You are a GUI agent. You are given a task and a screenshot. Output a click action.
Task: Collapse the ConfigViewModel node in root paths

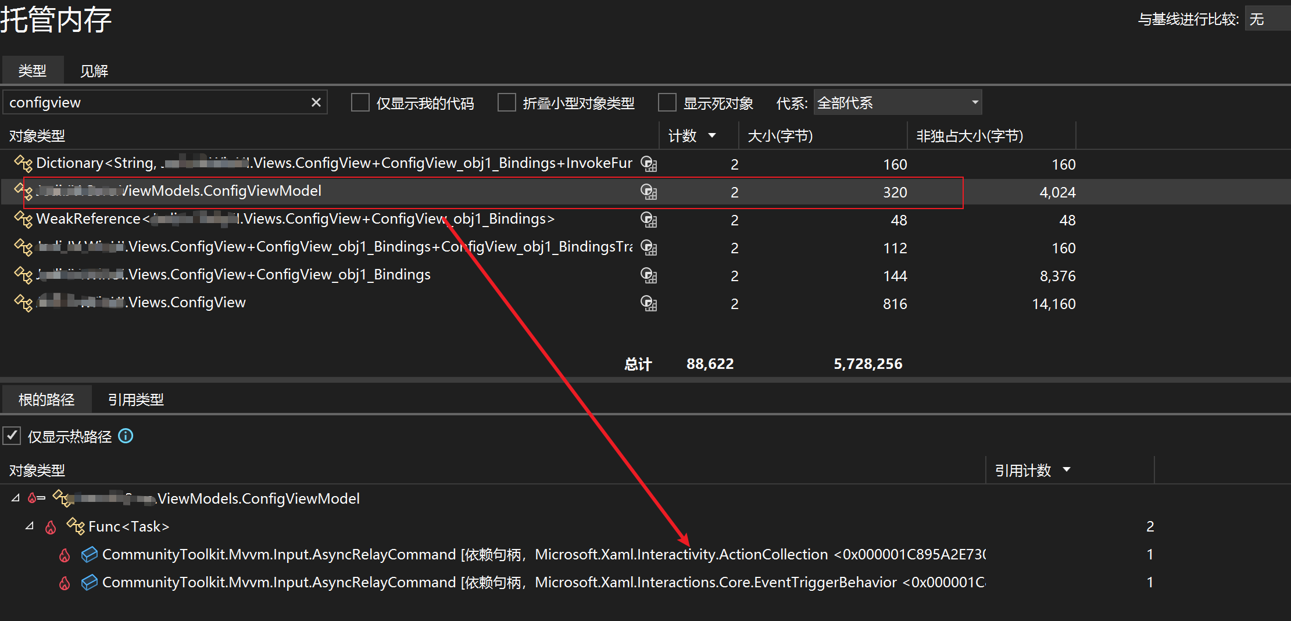[15, 498]
